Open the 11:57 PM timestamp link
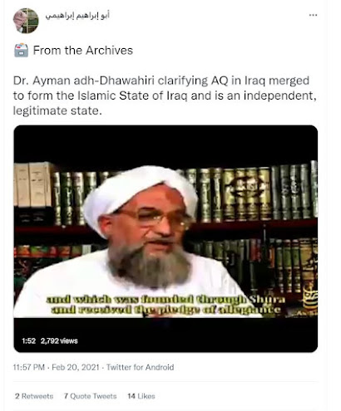This screenshot has width=341, height=411. click(29, 367)
